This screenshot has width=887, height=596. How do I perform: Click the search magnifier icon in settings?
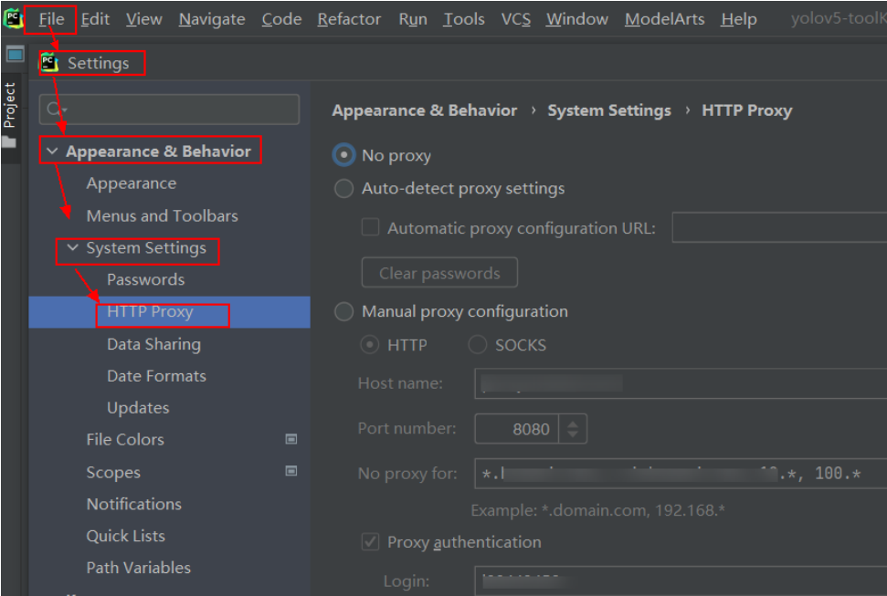[x=53, y=109]
